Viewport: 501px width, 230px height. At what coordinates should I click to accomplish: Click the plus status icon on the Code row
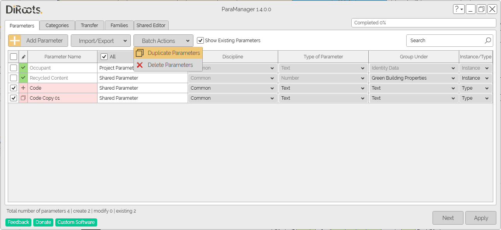click(23, 88)
